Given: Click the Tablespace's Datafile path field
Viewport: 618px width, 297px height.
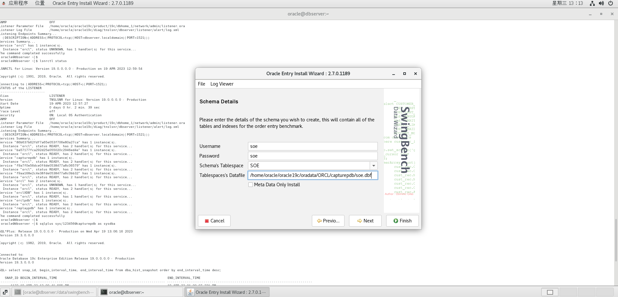Looking at the screenshot, I should (313, 175).
